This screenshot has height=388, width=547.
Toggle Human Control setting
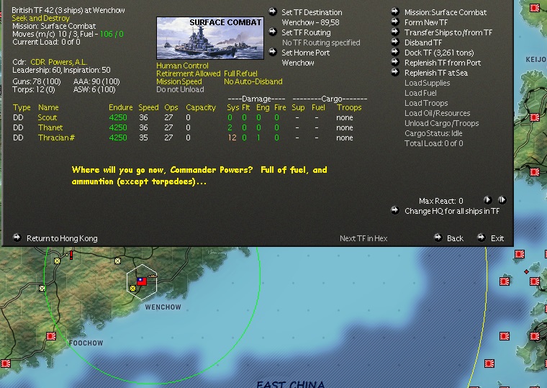pos(182,66)
